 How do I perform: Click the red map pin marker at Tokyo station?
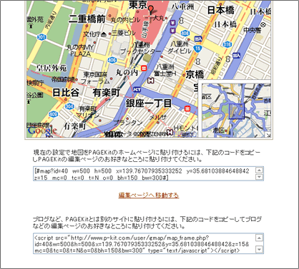pyautogui.click(x=150, y=9)
